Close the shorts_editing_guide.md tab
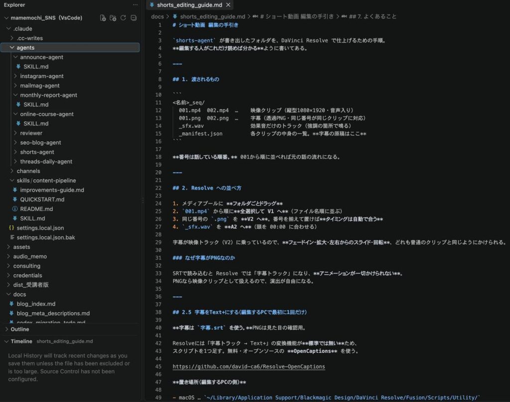This screenshot has height=402, width=510. click(x=228, y=5)
